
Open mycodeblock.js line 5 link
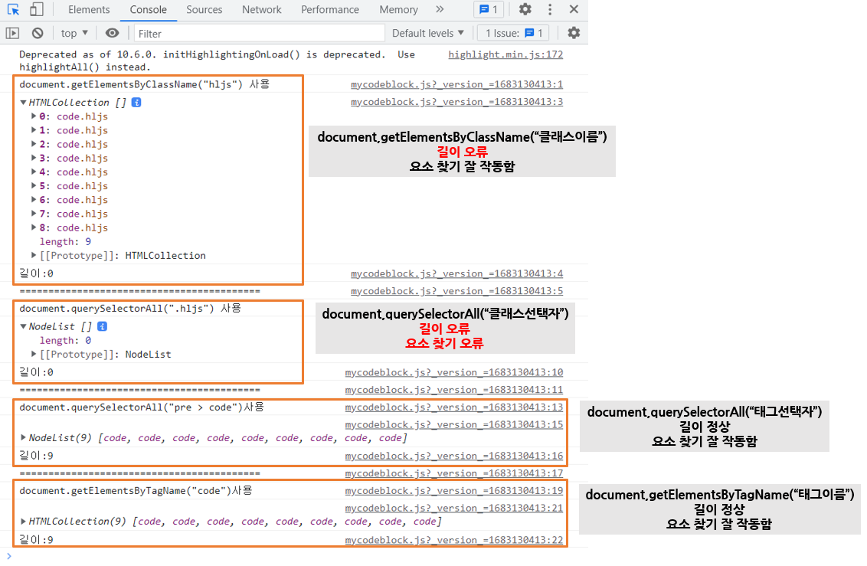coord(456,291)
